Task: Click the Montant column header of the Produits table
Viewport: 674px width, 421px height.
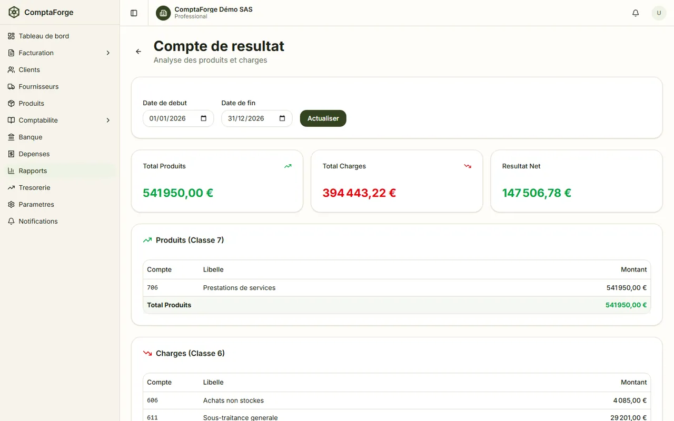Action: [x=633, y=269]
